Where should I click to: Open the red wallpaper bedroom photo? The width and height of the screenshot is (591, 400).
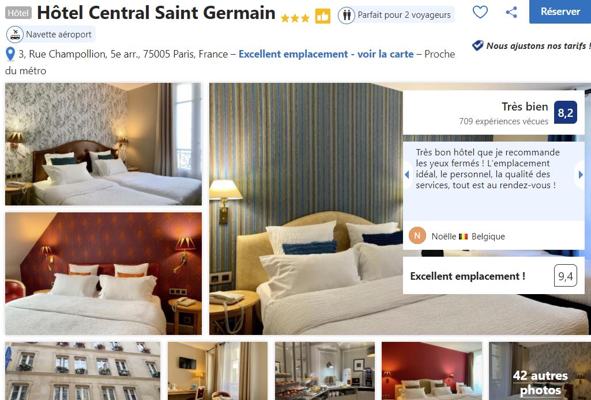(104, 273)
